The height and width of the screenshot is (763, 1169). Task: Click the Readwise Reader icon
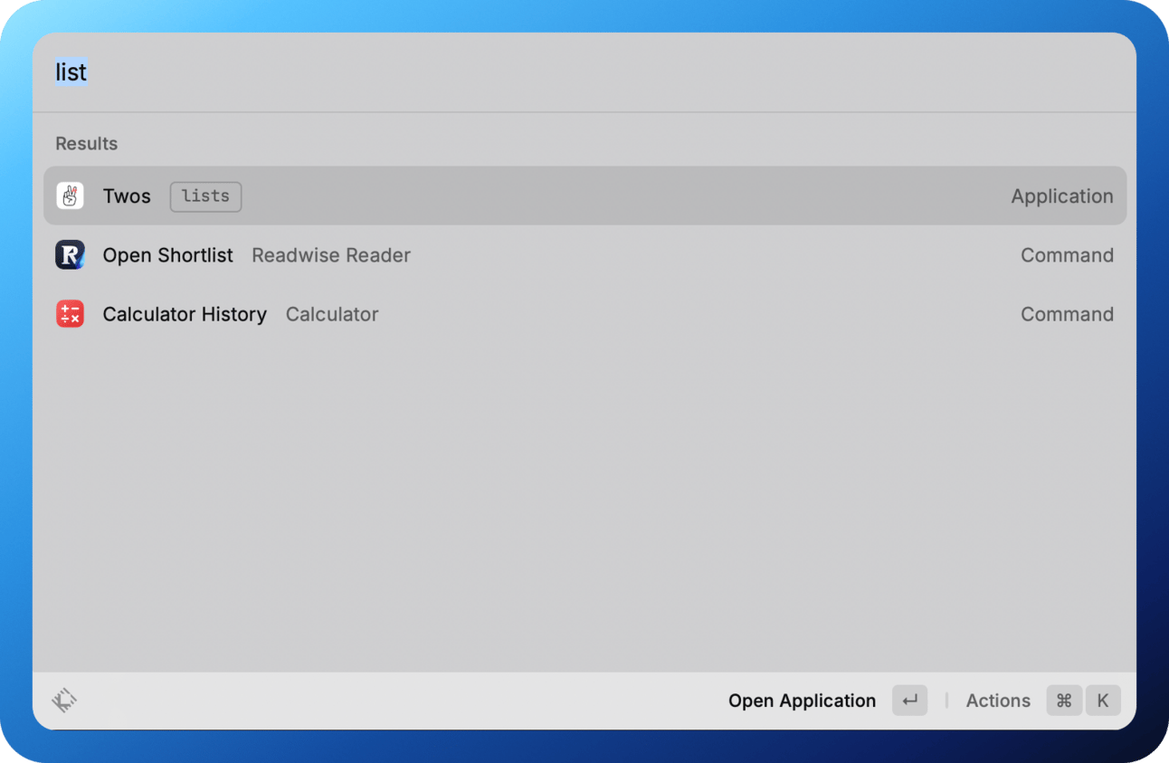pos(70,255)
